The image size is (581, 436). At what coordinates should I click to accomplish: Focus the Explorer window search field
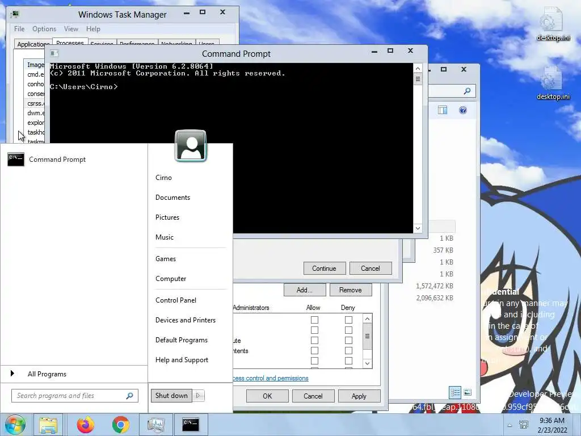452,91
